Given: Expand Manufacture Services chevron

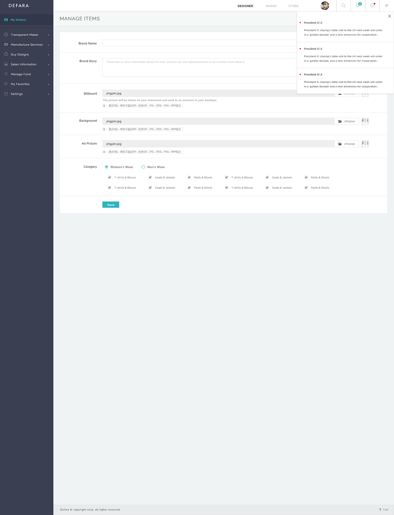Looking at the screenshot, I should (49, 45).
